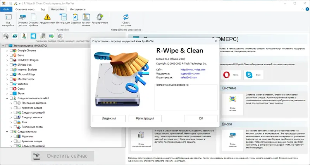Viewport: 310px width, 165px height.
Task: Open Tasks settings (Задания)
Action: point(75,19)
